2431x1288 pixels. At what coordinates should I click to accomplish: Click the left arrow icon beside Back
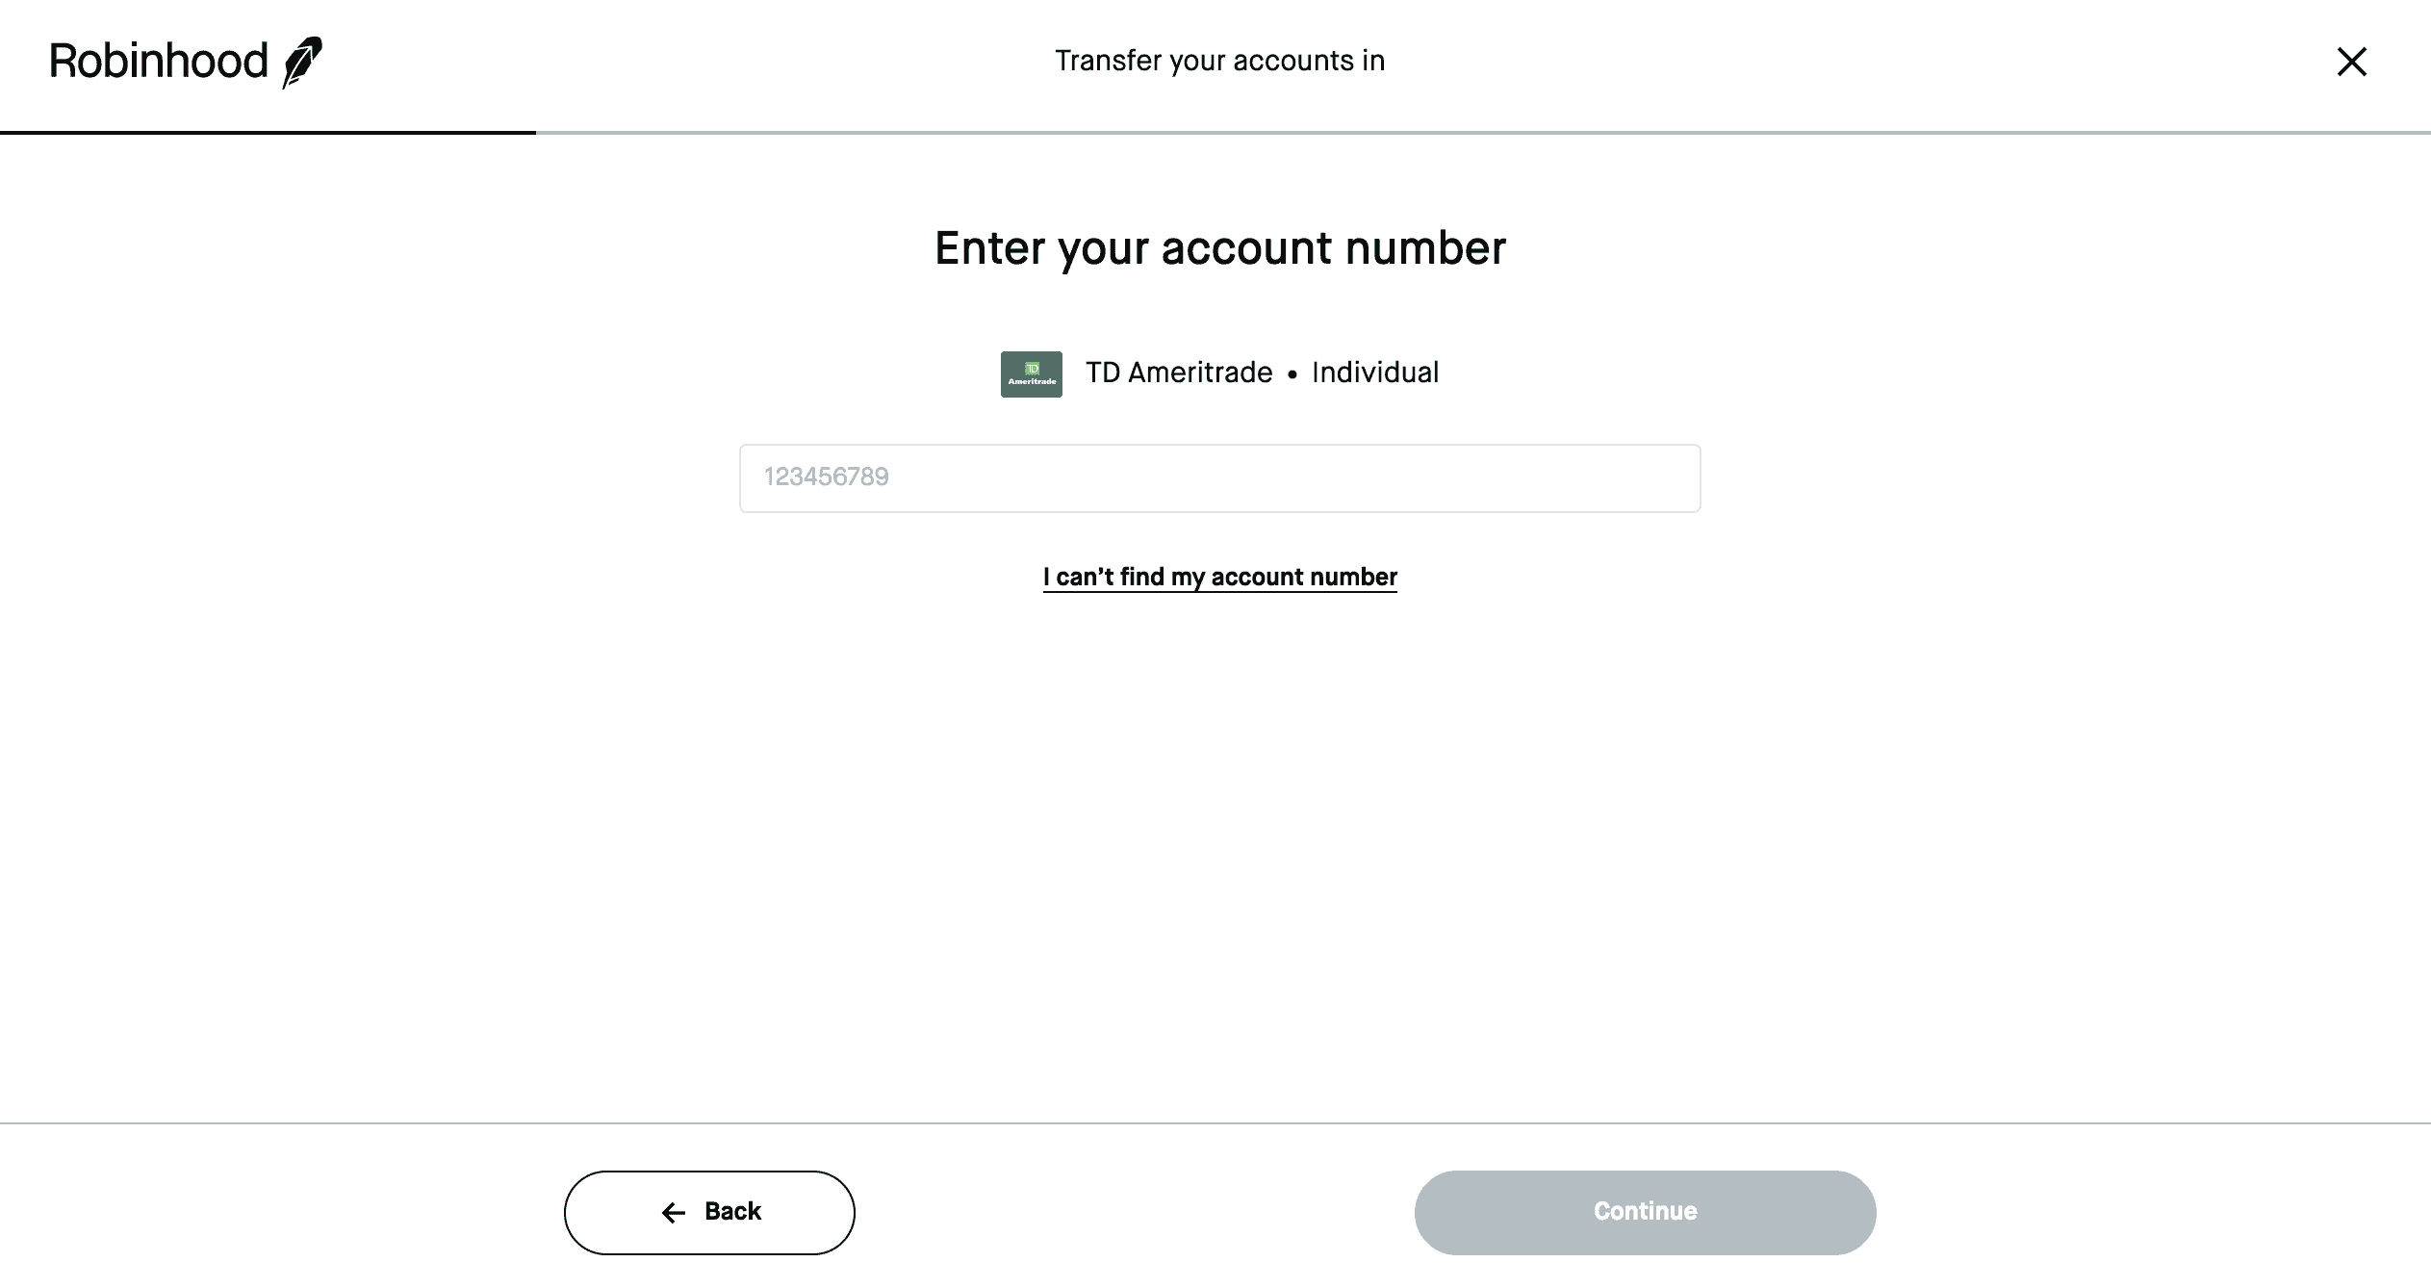coord(674,1213)
